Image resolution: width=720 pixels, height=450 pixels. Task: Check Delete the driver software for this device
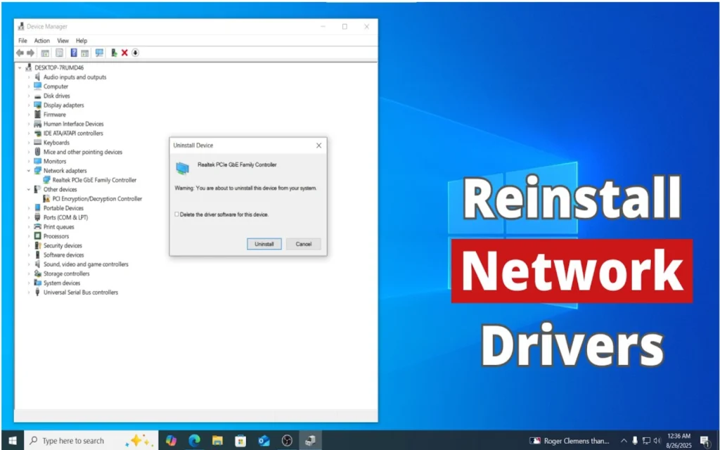click(178, 214)
